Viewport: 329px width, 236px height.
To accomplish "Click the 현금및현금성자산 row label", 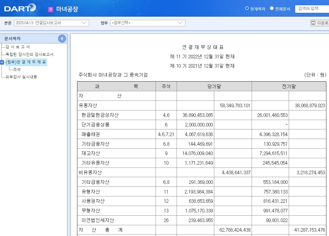I will pos(100,115).
